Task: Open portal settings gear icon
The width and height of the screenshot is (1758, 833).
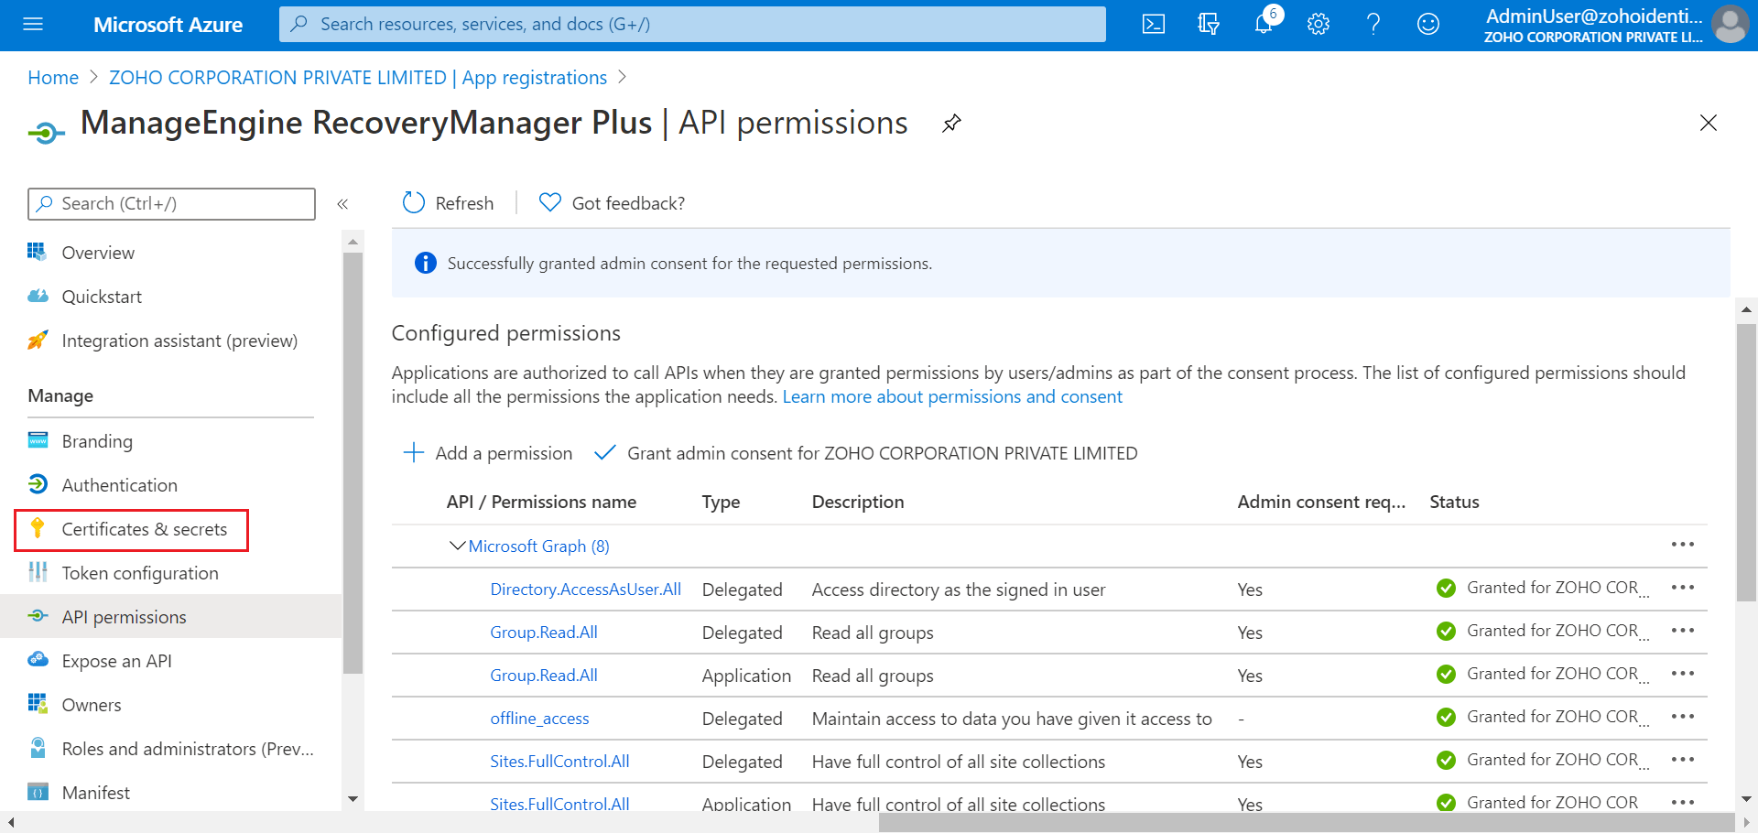Action: [x=1318, y=25]
